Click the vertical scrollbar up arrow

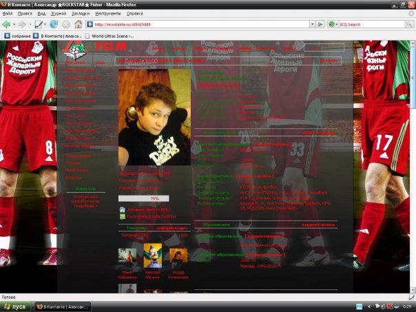[413, 43]
